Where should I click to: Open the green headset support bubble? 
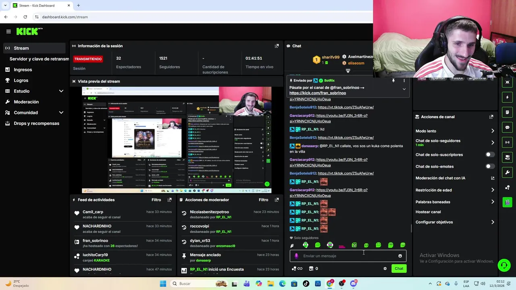tap(504, 265)
